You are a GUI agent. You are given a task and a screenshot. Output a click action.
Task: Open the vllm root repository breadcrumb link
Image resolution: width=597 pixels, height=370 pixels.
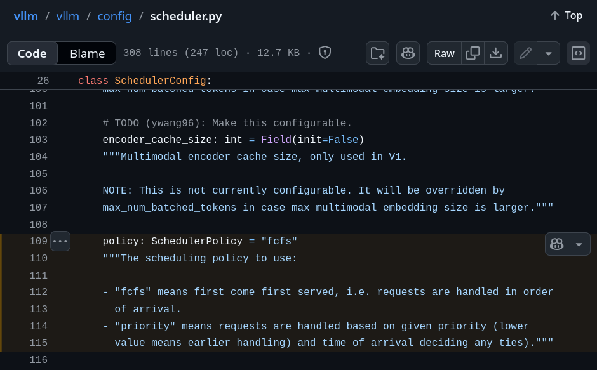[x=26, y=17]
